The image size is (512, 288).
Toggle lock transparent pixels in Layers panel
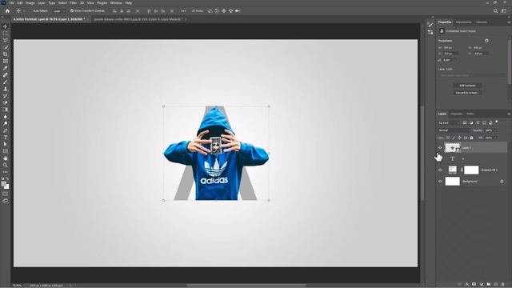coord(448,138)
